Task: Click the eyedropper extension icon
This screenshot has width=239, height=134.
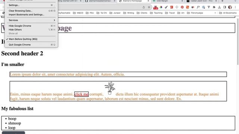Action: (166, 7)
